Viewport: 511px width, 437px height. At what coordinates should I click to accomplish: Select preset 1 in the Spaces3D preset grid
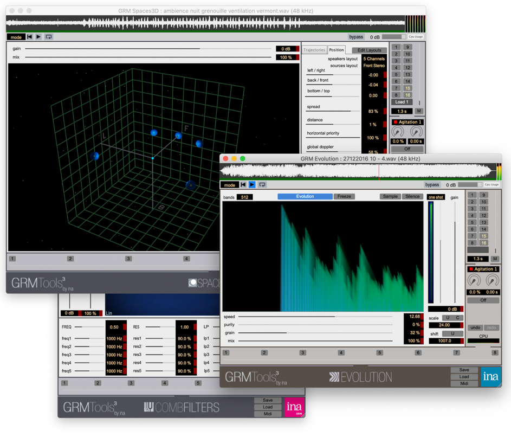coord(396,47)
